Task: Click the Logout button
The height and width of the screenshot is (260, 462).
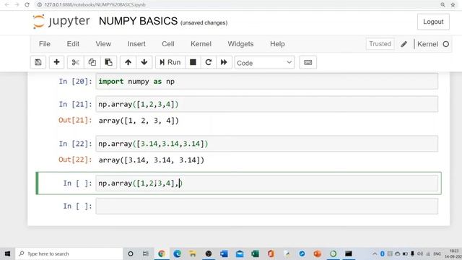Action: tap(433, 22)
